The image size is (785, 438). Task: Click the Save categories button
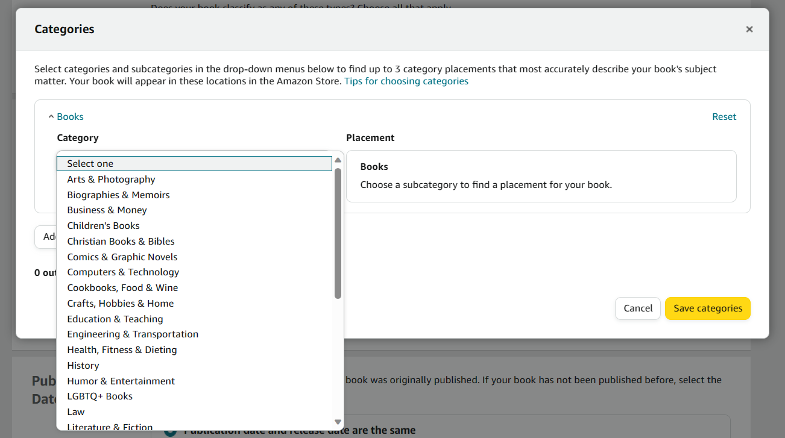pos(707,308)
